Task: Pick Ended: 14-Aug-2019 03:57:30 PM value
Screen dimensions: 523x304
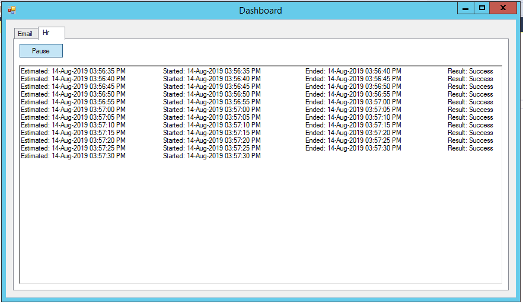Action: coord(353,148)
